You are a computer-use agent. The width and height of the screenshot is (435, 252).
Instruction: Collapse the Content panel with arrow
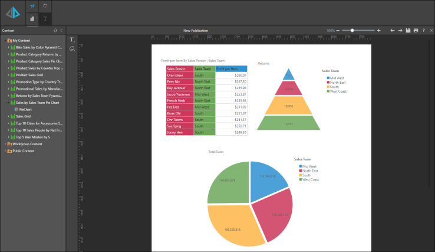61,30
